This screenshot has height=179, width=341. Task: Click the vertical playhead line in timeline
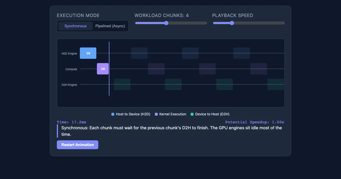109,69
